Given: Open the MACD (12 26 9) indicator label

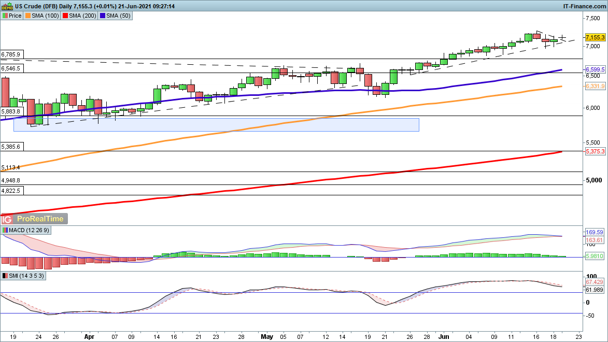Looking at the screenshot, I should [26, 230].
